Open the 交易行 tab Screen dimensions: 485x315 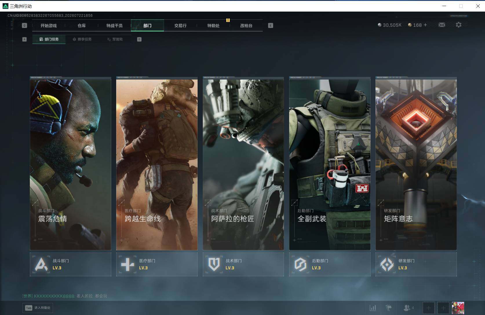pyautogui.click(x=180, y=25)
